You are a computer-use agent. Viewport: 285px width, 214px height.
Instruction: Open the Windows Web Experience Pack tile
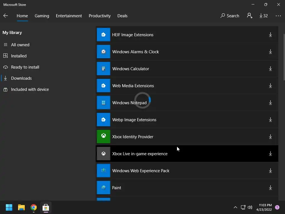pos(104,171)
